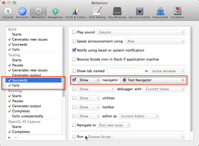The height and width of the screenshot is (146, 199).
Task: Open the Text Editing preferences
Action: click(97, 13)
